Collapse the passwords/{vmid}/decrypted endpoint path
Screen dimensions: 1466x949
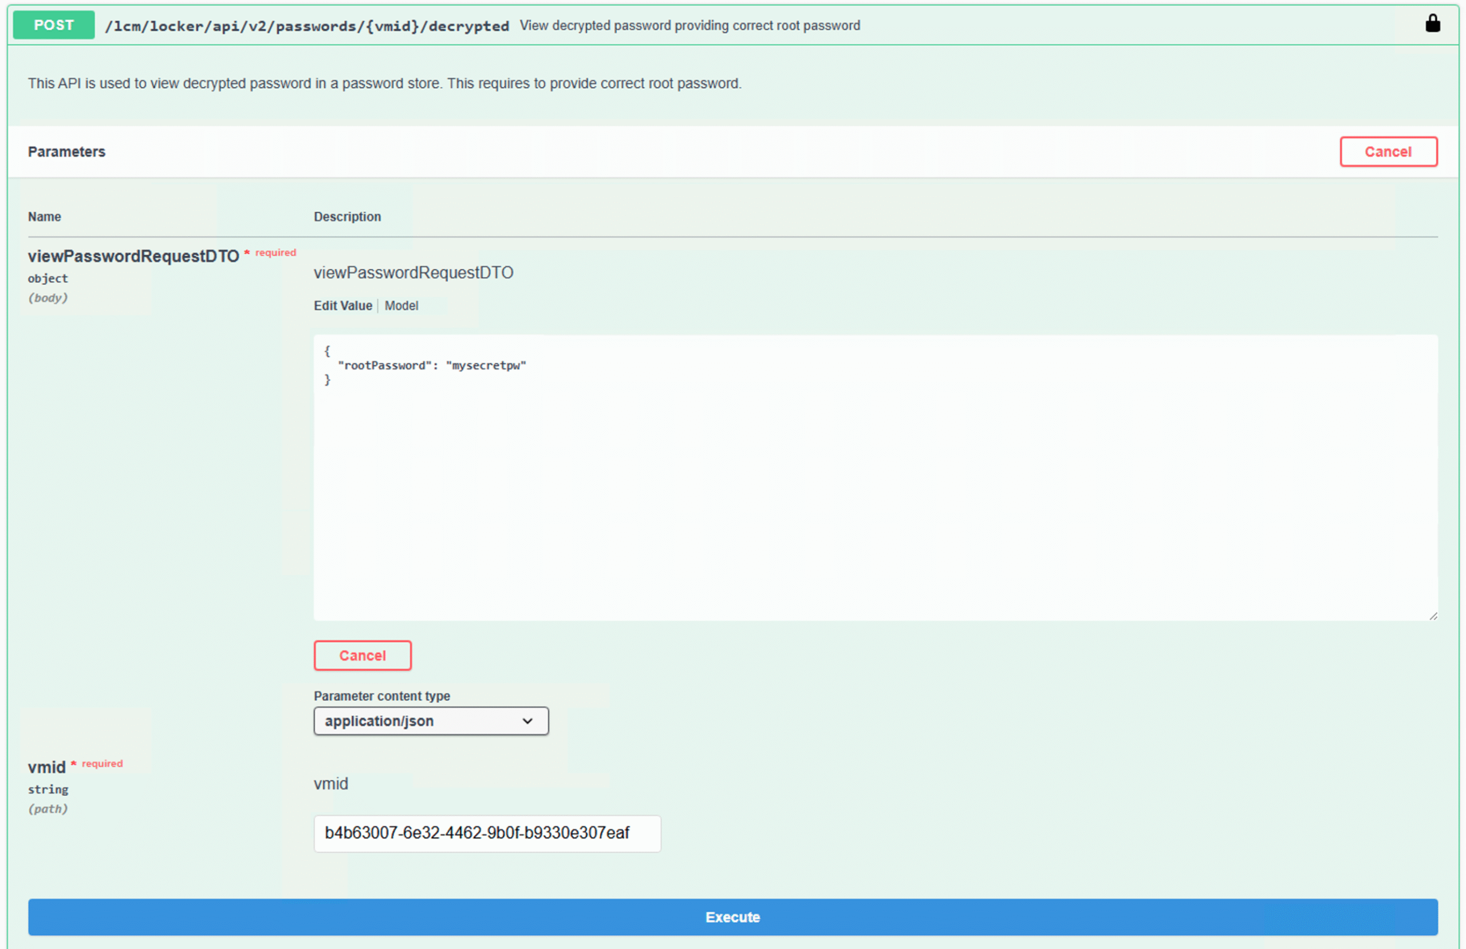(x=306, y=26)
